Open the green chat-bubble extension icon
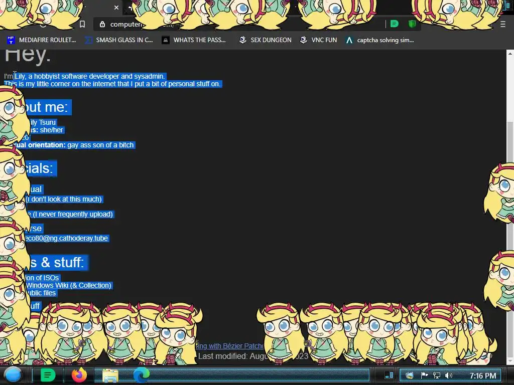This screenshot has width=514, height=385. (x=395, y=24)
